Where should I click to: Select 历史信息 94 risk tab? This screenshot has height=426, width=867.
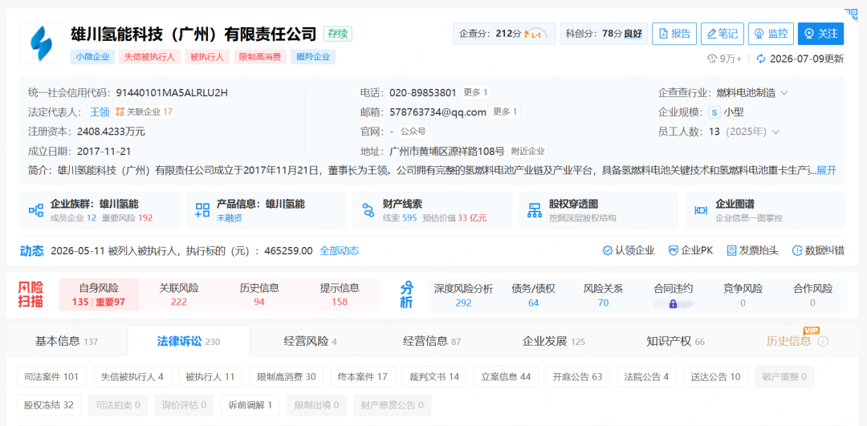pyautogui.click(x=259, y=294)
